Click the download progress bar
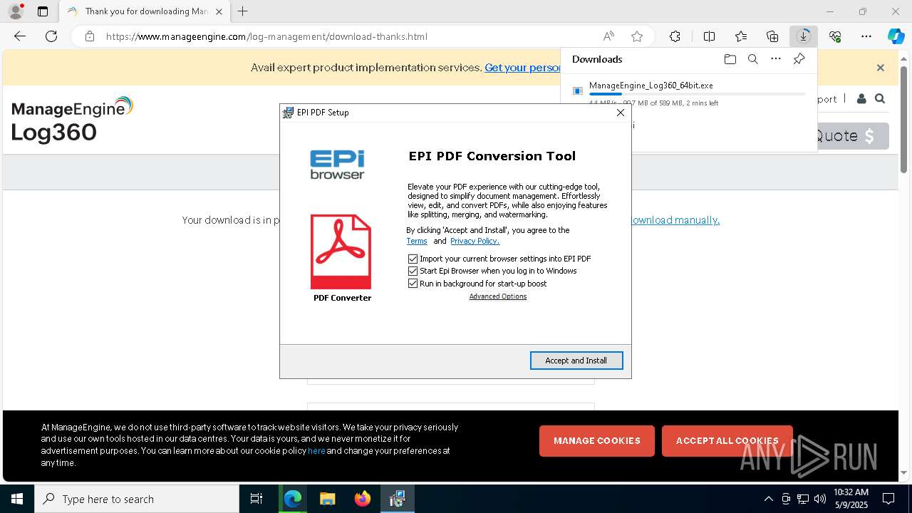The height and width of the screenshot is (513, 912). click(x=697, y=94)
